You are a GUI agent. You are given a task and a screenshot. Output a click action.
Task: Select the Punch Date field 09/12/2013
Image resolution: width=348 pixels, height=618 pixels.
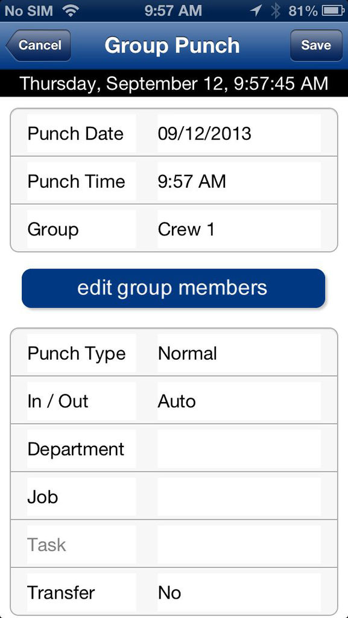pyautogui.click(x=239, y=133)
